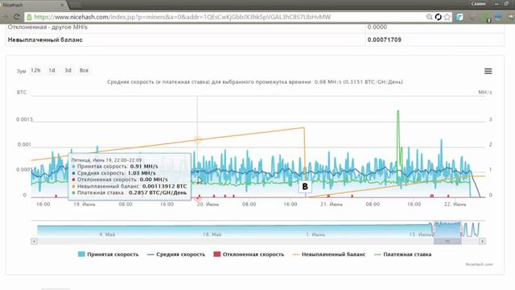Click the zoom magnifier icon in address bar
515x290 pixels.
point(429,17)
